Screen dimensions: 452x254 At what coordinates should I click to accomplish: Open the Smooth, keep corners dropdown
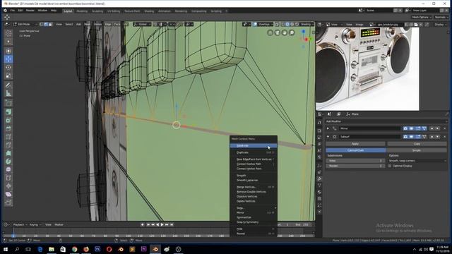417,161
